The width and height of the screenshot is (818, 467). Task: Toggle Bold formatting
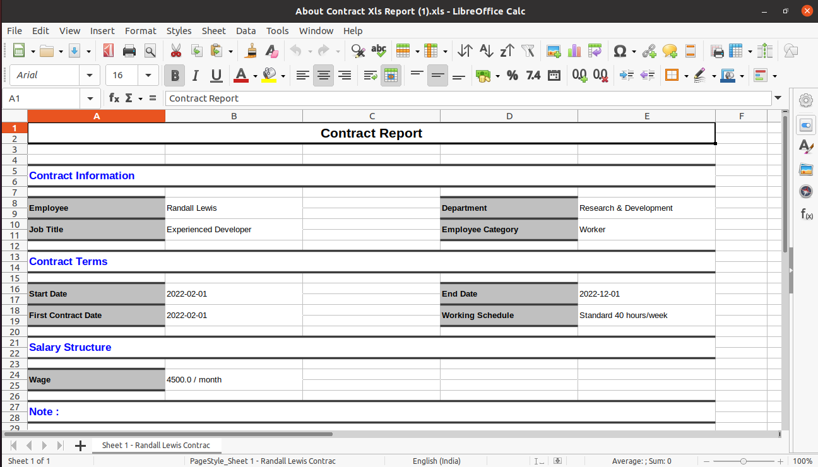[x=175, y=76]
